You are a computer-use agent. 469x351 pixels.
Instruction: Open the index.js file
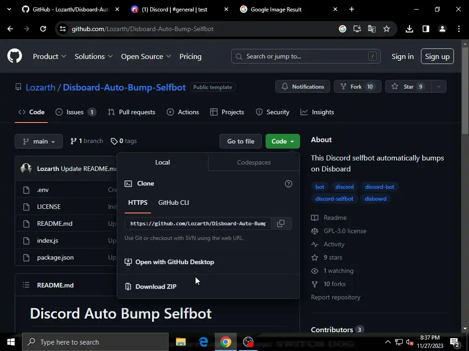[48, 240]
